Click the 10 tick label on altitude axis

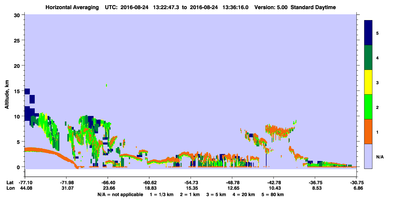(x=18, y=116)
